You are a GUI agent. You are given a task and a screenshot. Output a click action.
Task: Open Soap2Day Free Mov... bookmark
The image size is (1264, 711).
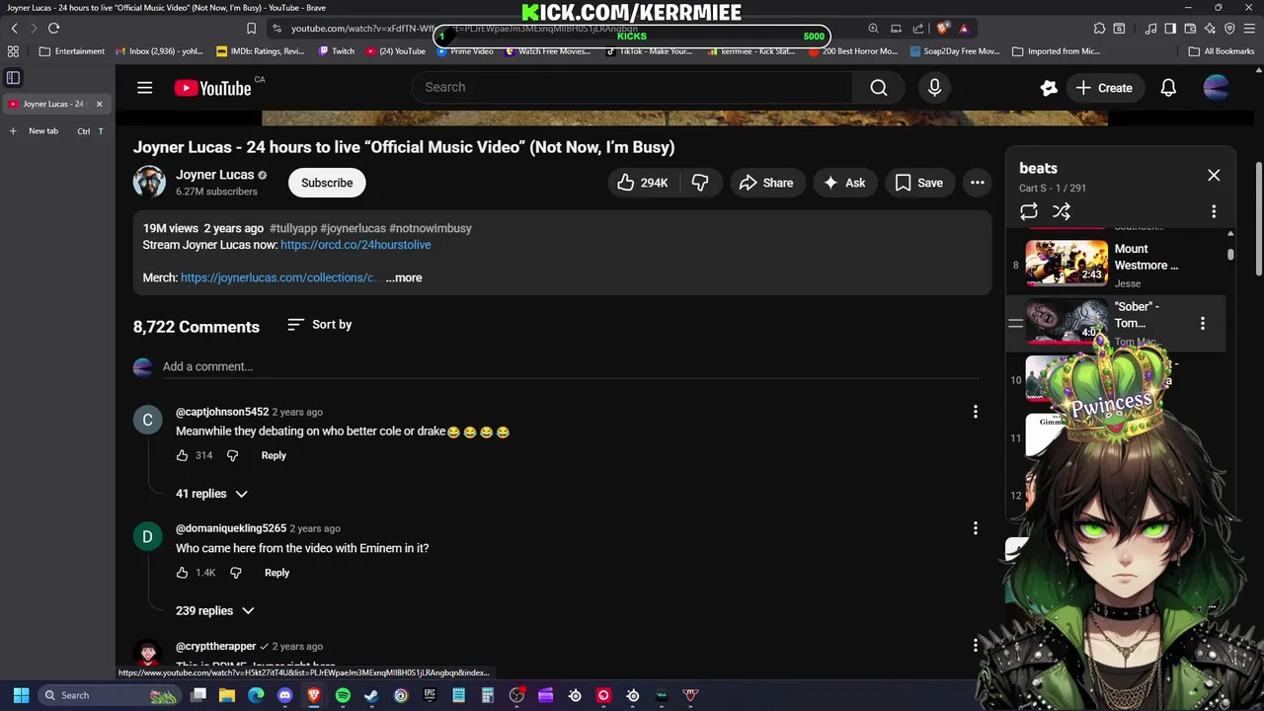pyautogui.click(x=954, y=51)
